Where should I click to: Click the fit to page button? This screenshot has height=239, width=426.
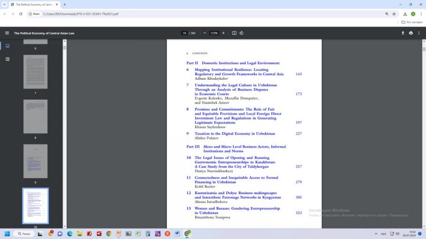click(x=234, y=33)
